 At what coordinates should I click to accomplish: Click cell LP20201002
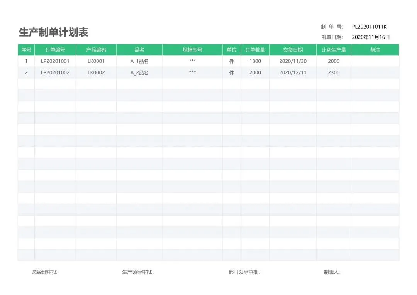tap(55, 73)
